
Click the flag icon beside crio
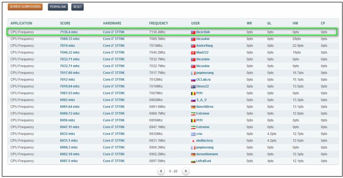pyautogui.click(x=193, y=134)
